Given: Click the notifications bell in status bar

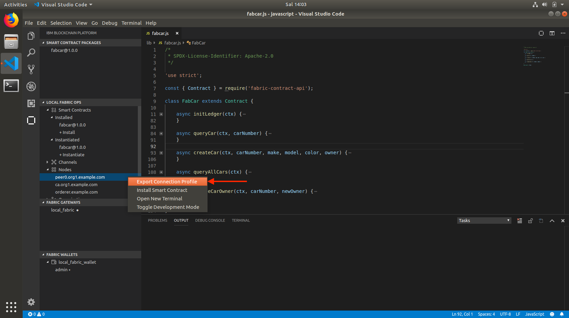Looking at the screenshot, I should (562, 314).
